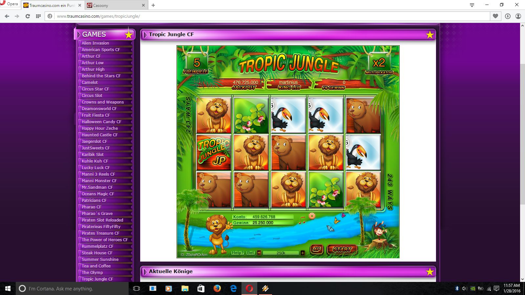525x295 pixels.
Task: Switch to the Traumcasino.com browser tab
Action: click(52, 5)
